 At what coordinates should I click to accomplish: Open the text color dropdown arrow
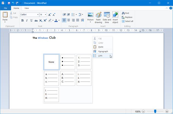click(x=59, y=20)
